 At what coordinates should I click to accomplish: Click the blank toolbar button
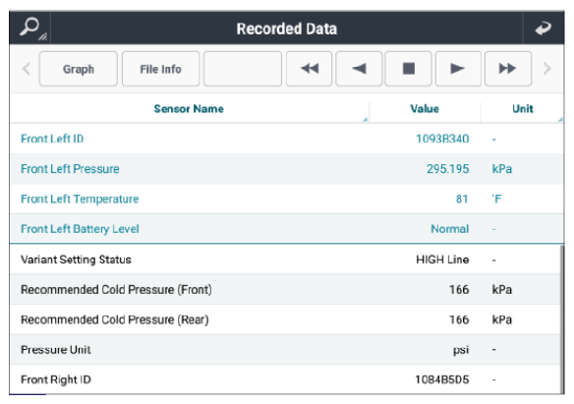click(x=243, y=69)
